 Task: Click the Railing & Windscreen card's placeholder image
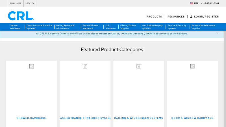tap(139, 66)
